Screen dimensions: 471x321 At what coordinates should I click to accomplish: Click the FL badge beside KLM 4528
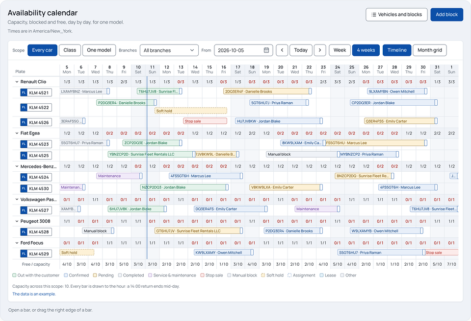click(24, 231)
